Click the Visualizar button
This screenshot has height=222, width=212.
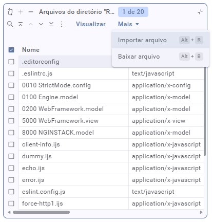point(91,24)
